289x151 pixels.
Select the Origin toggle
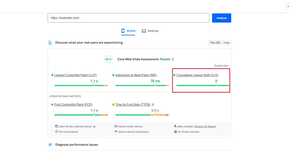(x=227, y=43)
